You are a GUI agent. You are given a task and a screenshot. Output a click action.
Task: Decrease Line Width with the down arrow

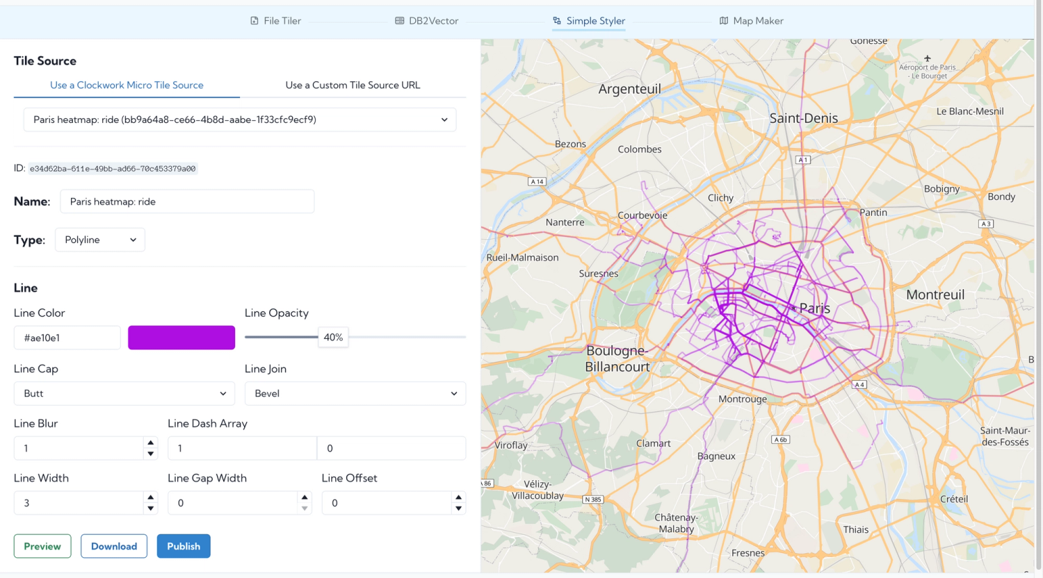point(150,509)
